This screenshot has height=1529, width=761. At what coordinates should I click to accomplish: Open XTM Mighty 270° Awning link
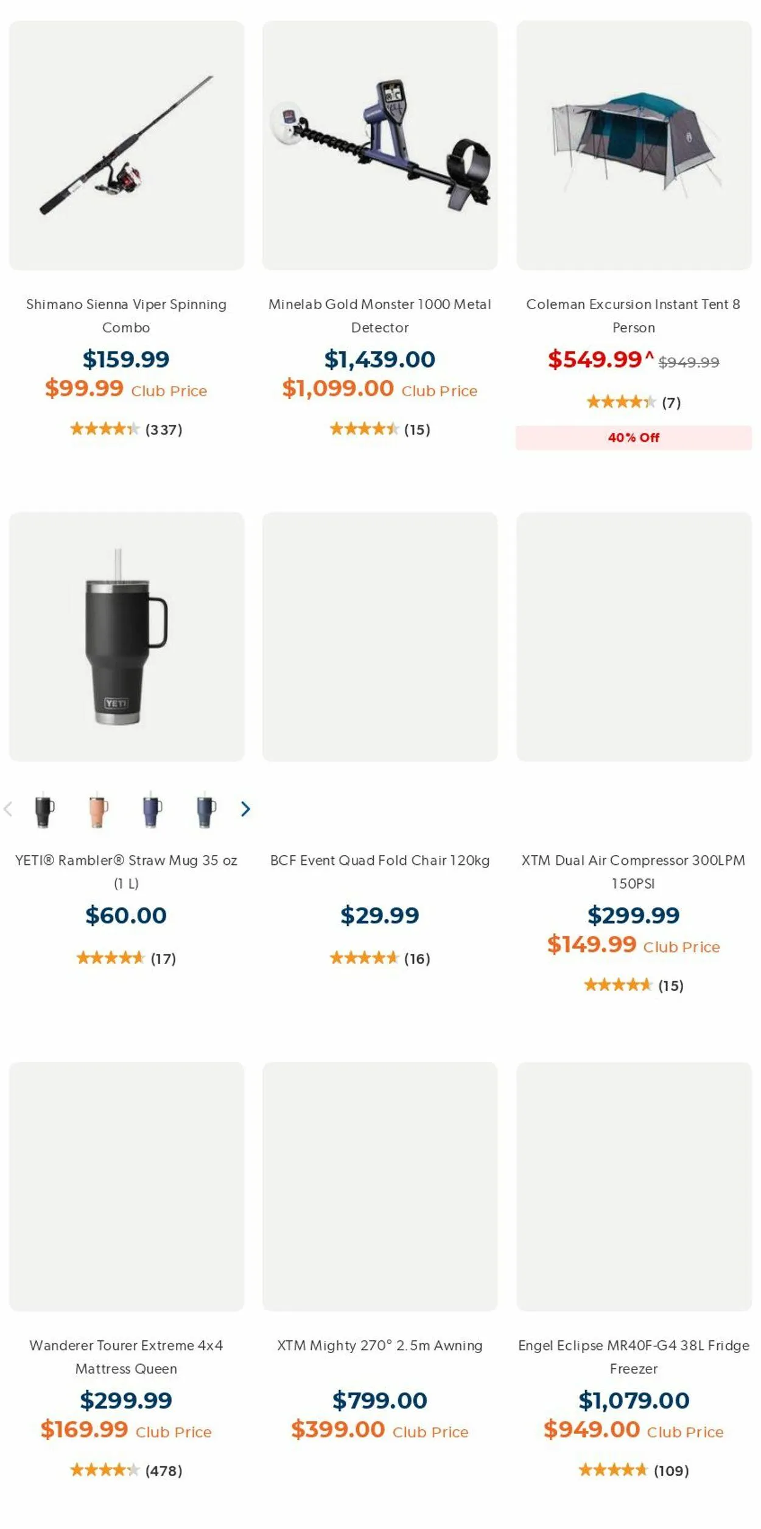(x=380, y=1345)
